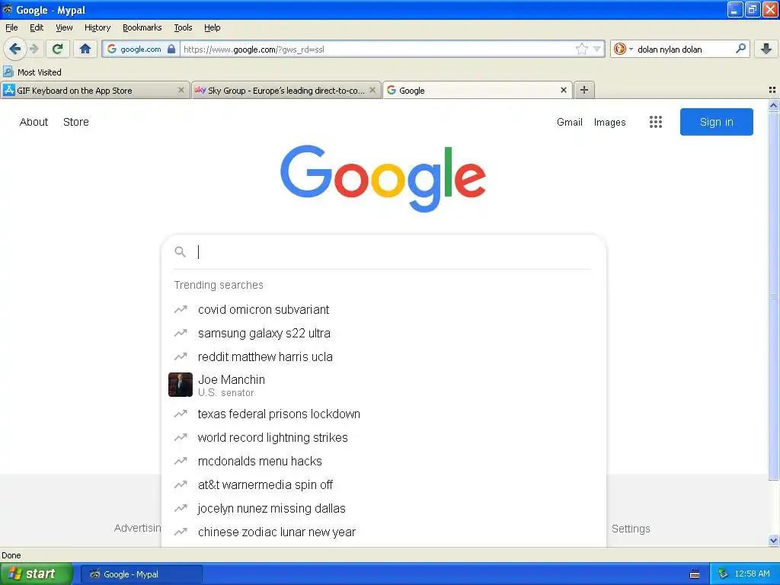
Task: Click the magnifier in the browser search box
Action: click(x=740, y=48)
